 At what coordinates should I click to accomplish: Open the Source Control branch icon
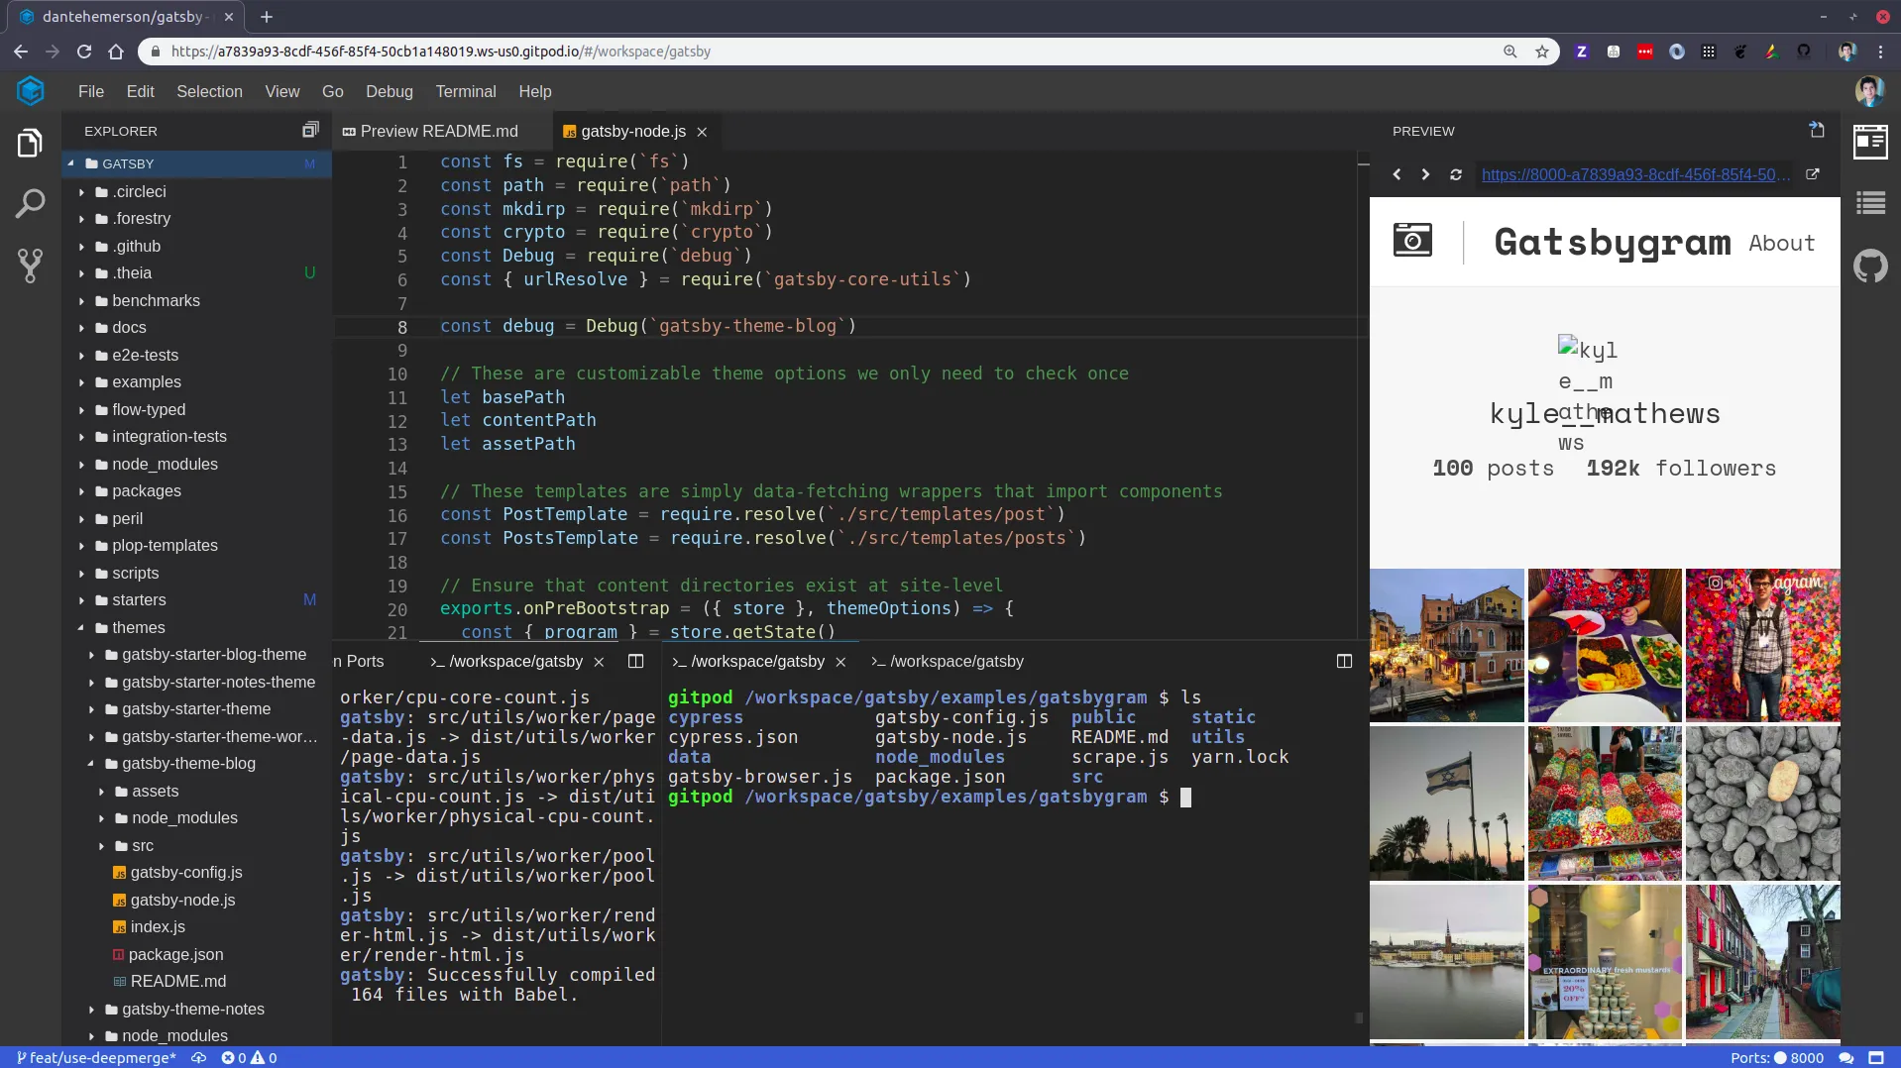click(30, 266)
